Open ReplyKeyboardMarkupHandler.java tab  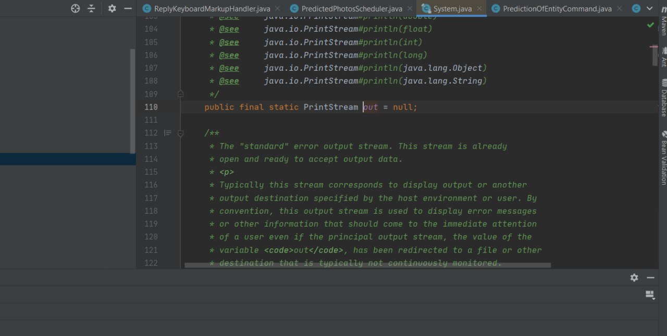(212, 9)
